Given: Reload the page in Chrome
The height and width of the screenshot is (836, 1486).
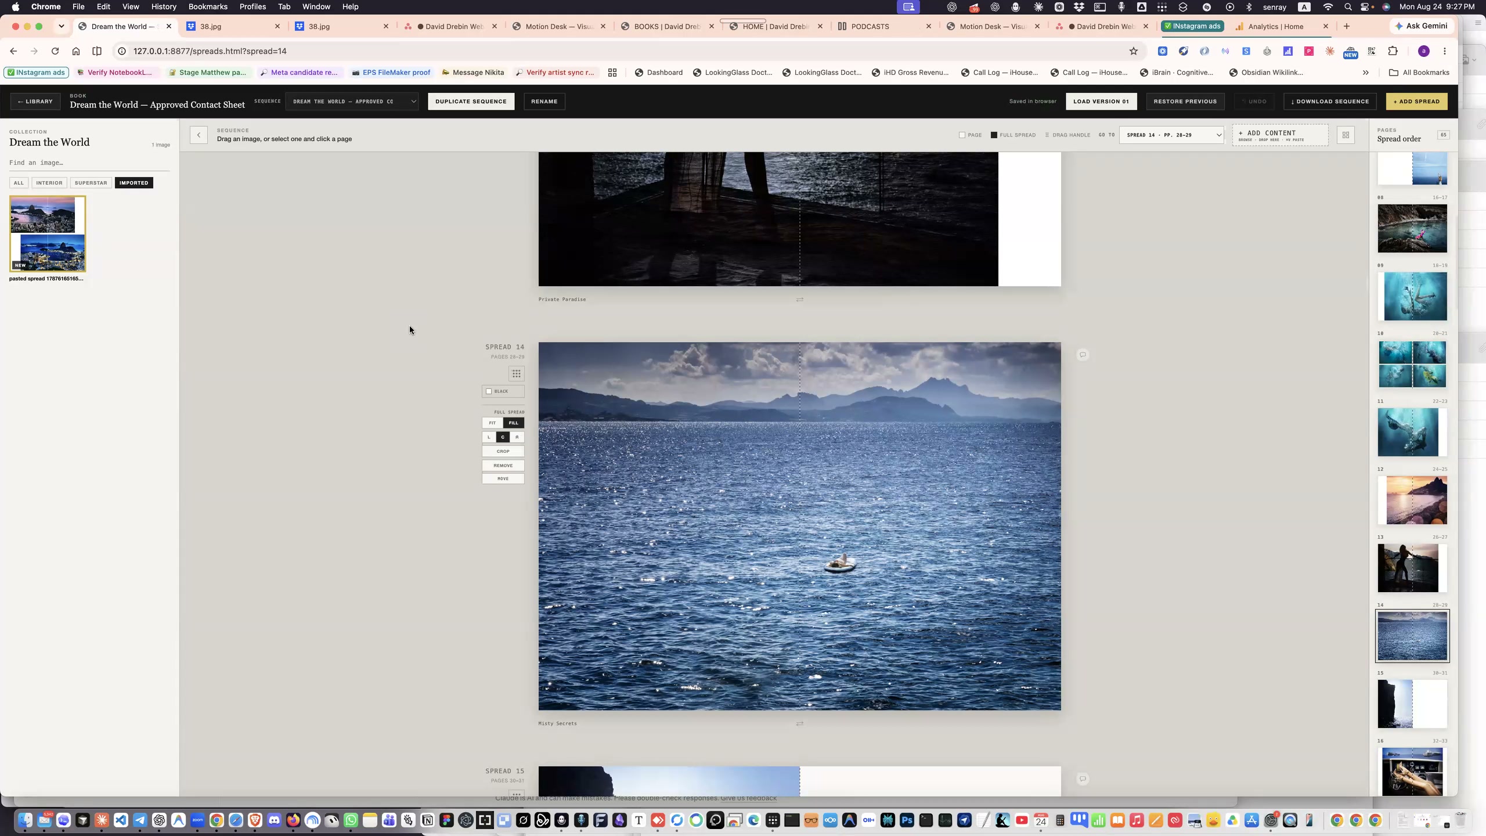Looking at the screenshot, I should pyautogui.click(x=55, y=51).
